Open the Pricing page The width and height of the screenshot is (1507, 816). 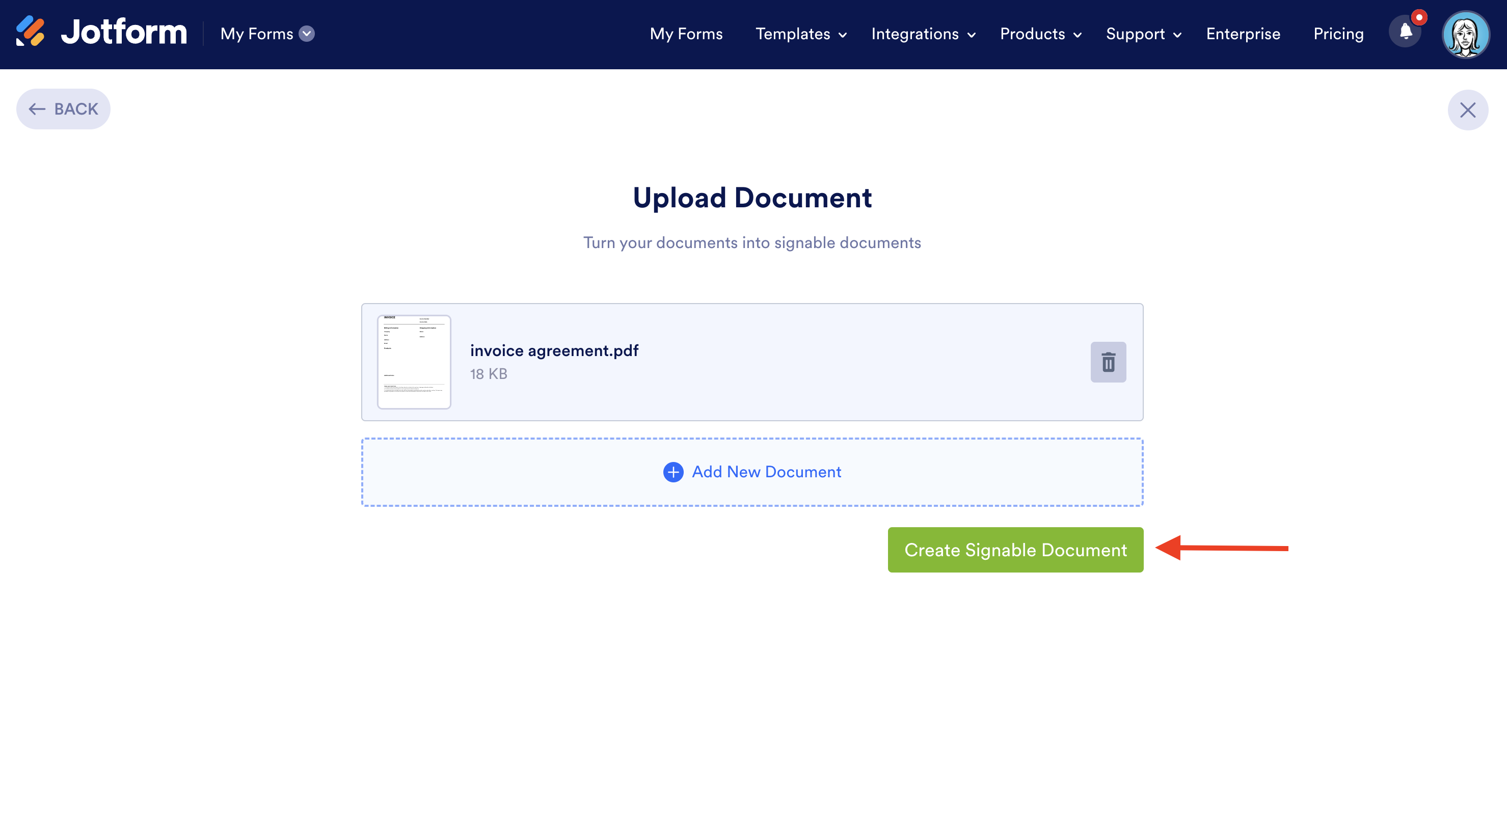(1338, 34)
